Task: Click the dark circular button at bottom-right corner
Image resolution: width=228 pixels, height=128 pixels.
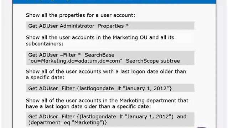Action: [x=201, y=127]
